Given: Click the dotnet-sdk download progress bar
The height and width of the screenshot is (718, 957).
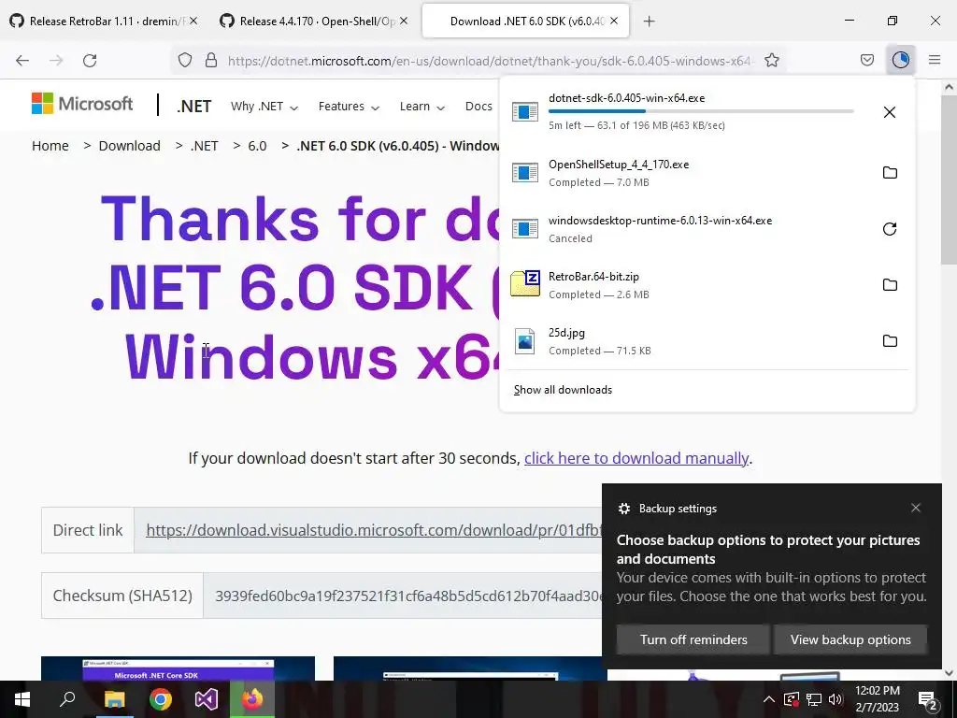Looking at the screenshot, I should [x=701, y=111].
